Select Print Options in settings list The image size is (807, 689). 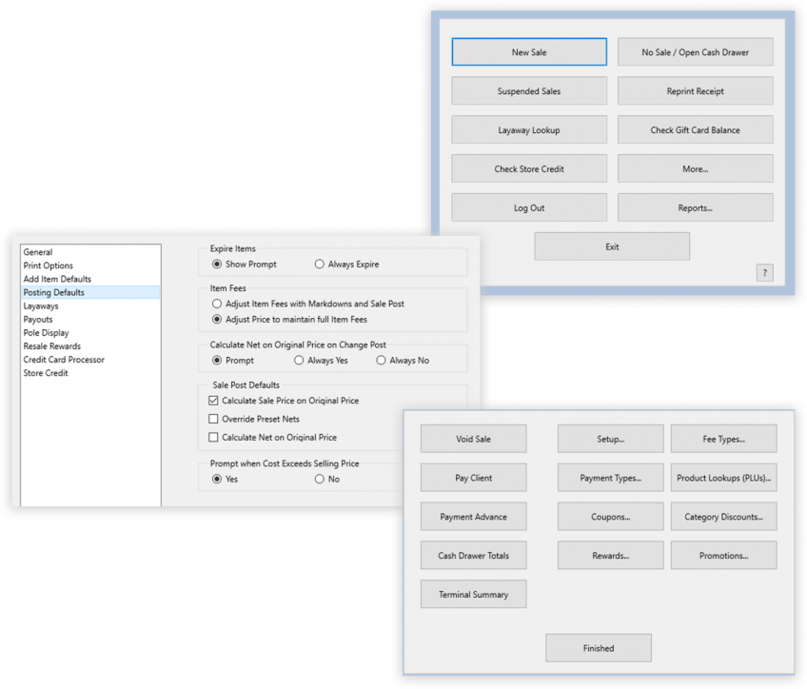(48, 266)
